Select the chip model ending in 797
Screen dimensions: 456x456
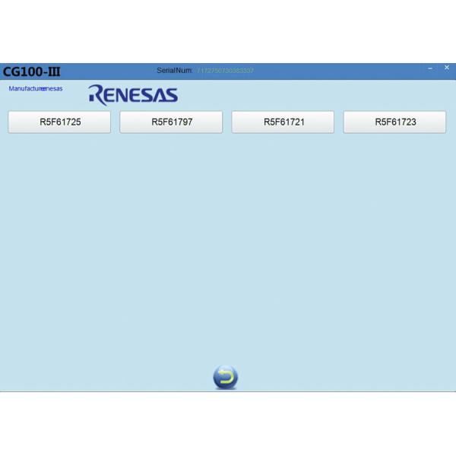click(171, 122)
